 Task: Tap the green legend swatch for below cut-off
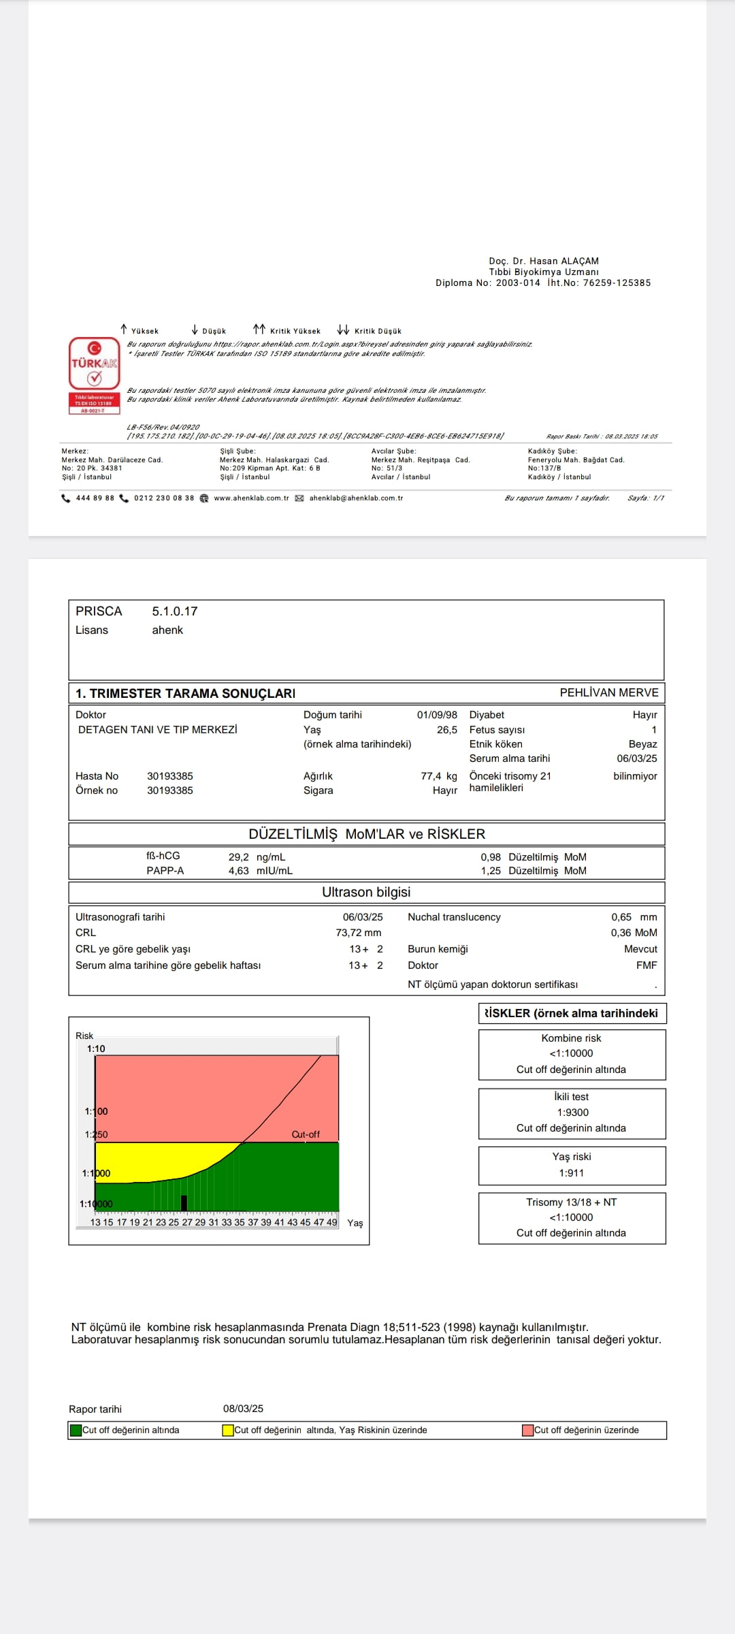[x=76, y=1430]
